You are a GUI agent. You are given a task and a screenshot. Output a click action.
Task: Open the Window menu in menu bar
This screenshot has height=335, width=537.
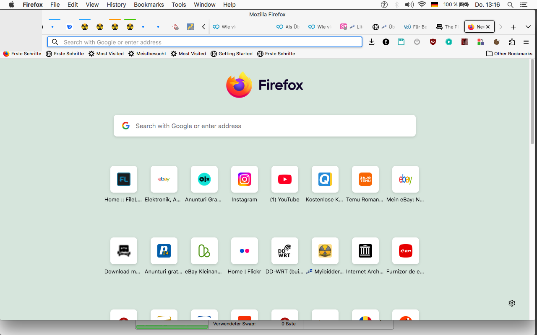[205, 5]
